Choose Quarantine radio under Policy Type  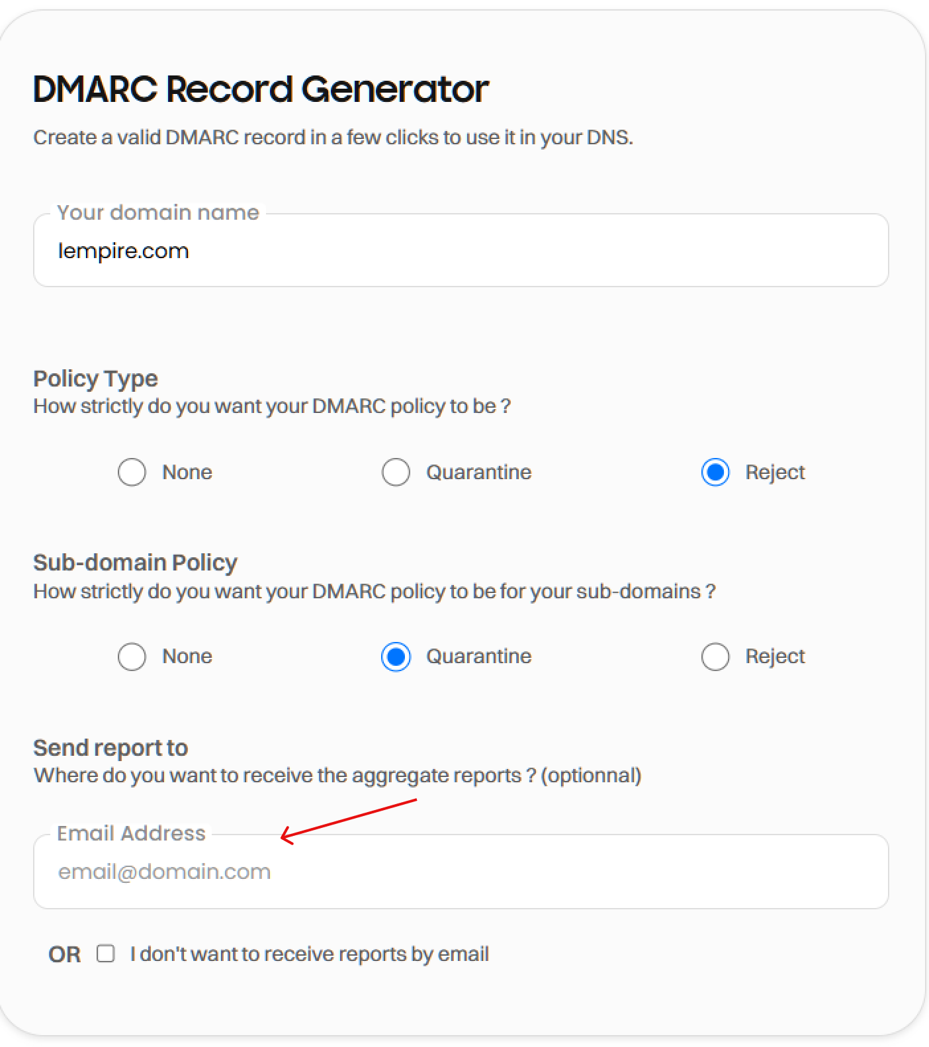click(x=396, y=473)
